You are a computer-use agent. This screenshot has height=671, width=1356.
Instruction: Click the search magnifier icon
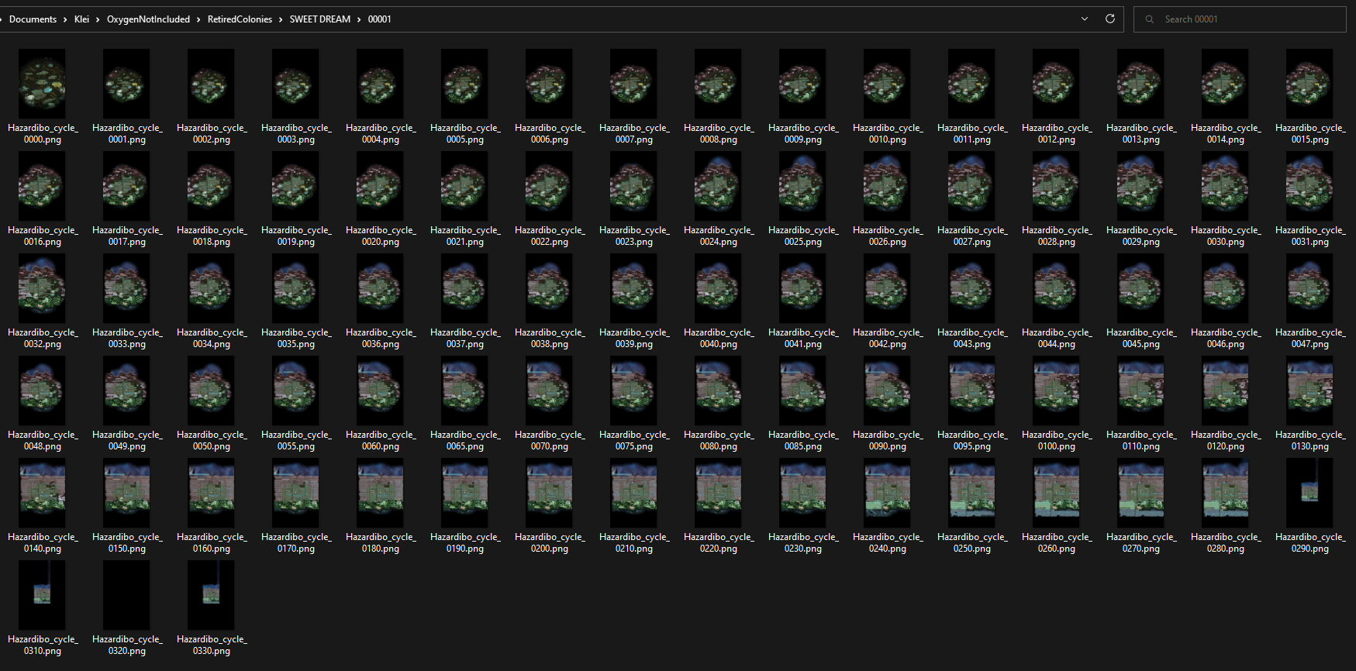[1149, 19]
